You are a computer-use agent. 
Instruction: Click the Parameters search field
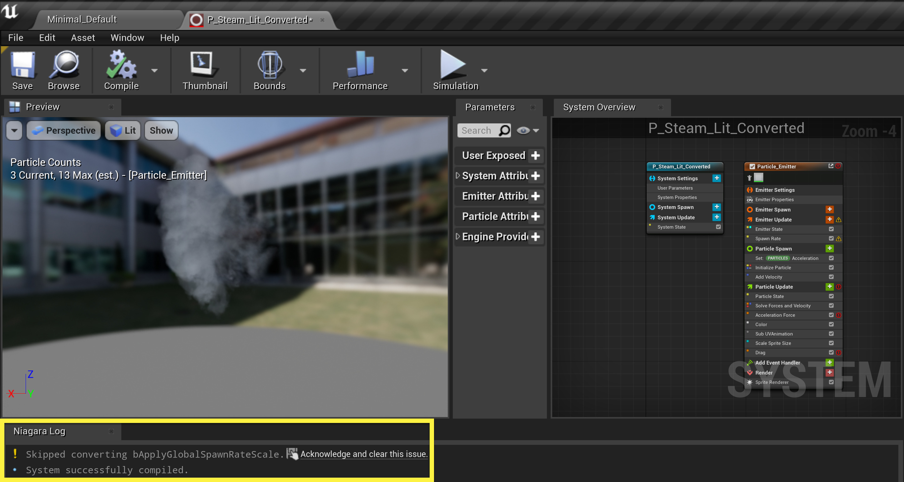pos(477,131)
